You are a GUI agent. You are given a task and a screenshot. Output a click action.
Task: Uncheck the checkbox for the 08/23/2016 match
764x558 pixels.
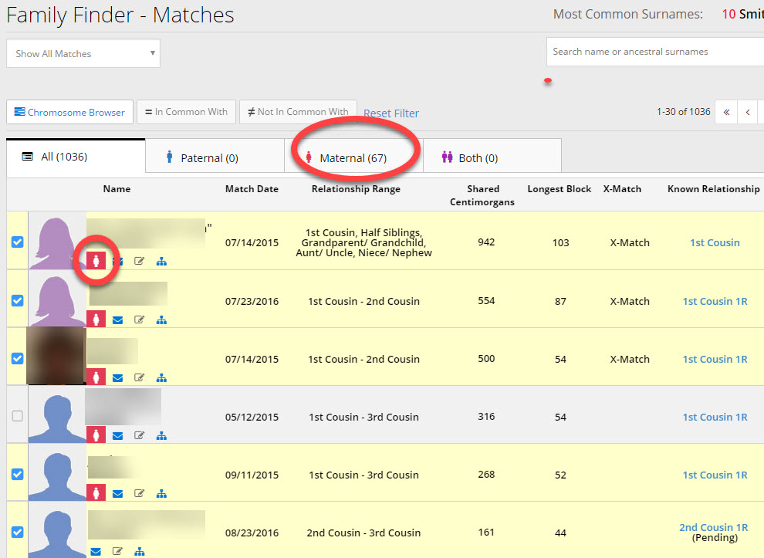(x=18, y=532)
